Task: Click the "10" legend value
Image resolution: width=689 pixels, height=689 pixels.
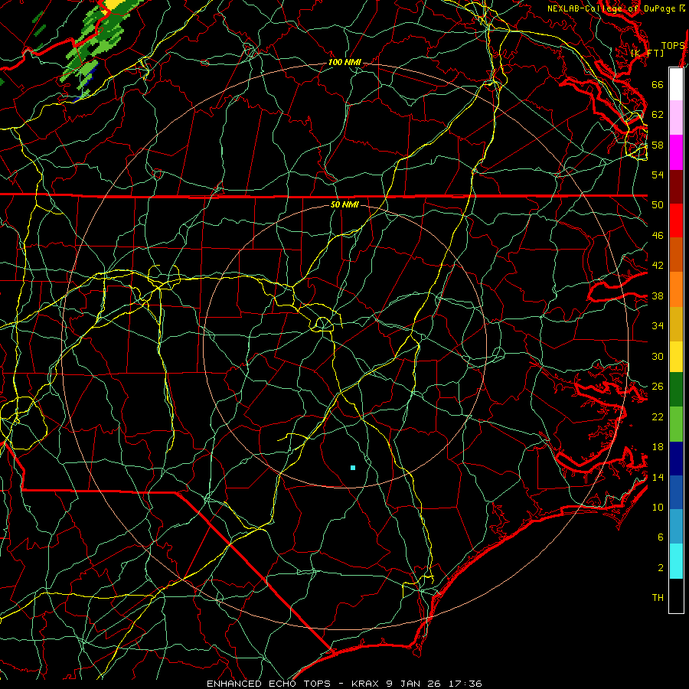Action: (x=658, y=507)
